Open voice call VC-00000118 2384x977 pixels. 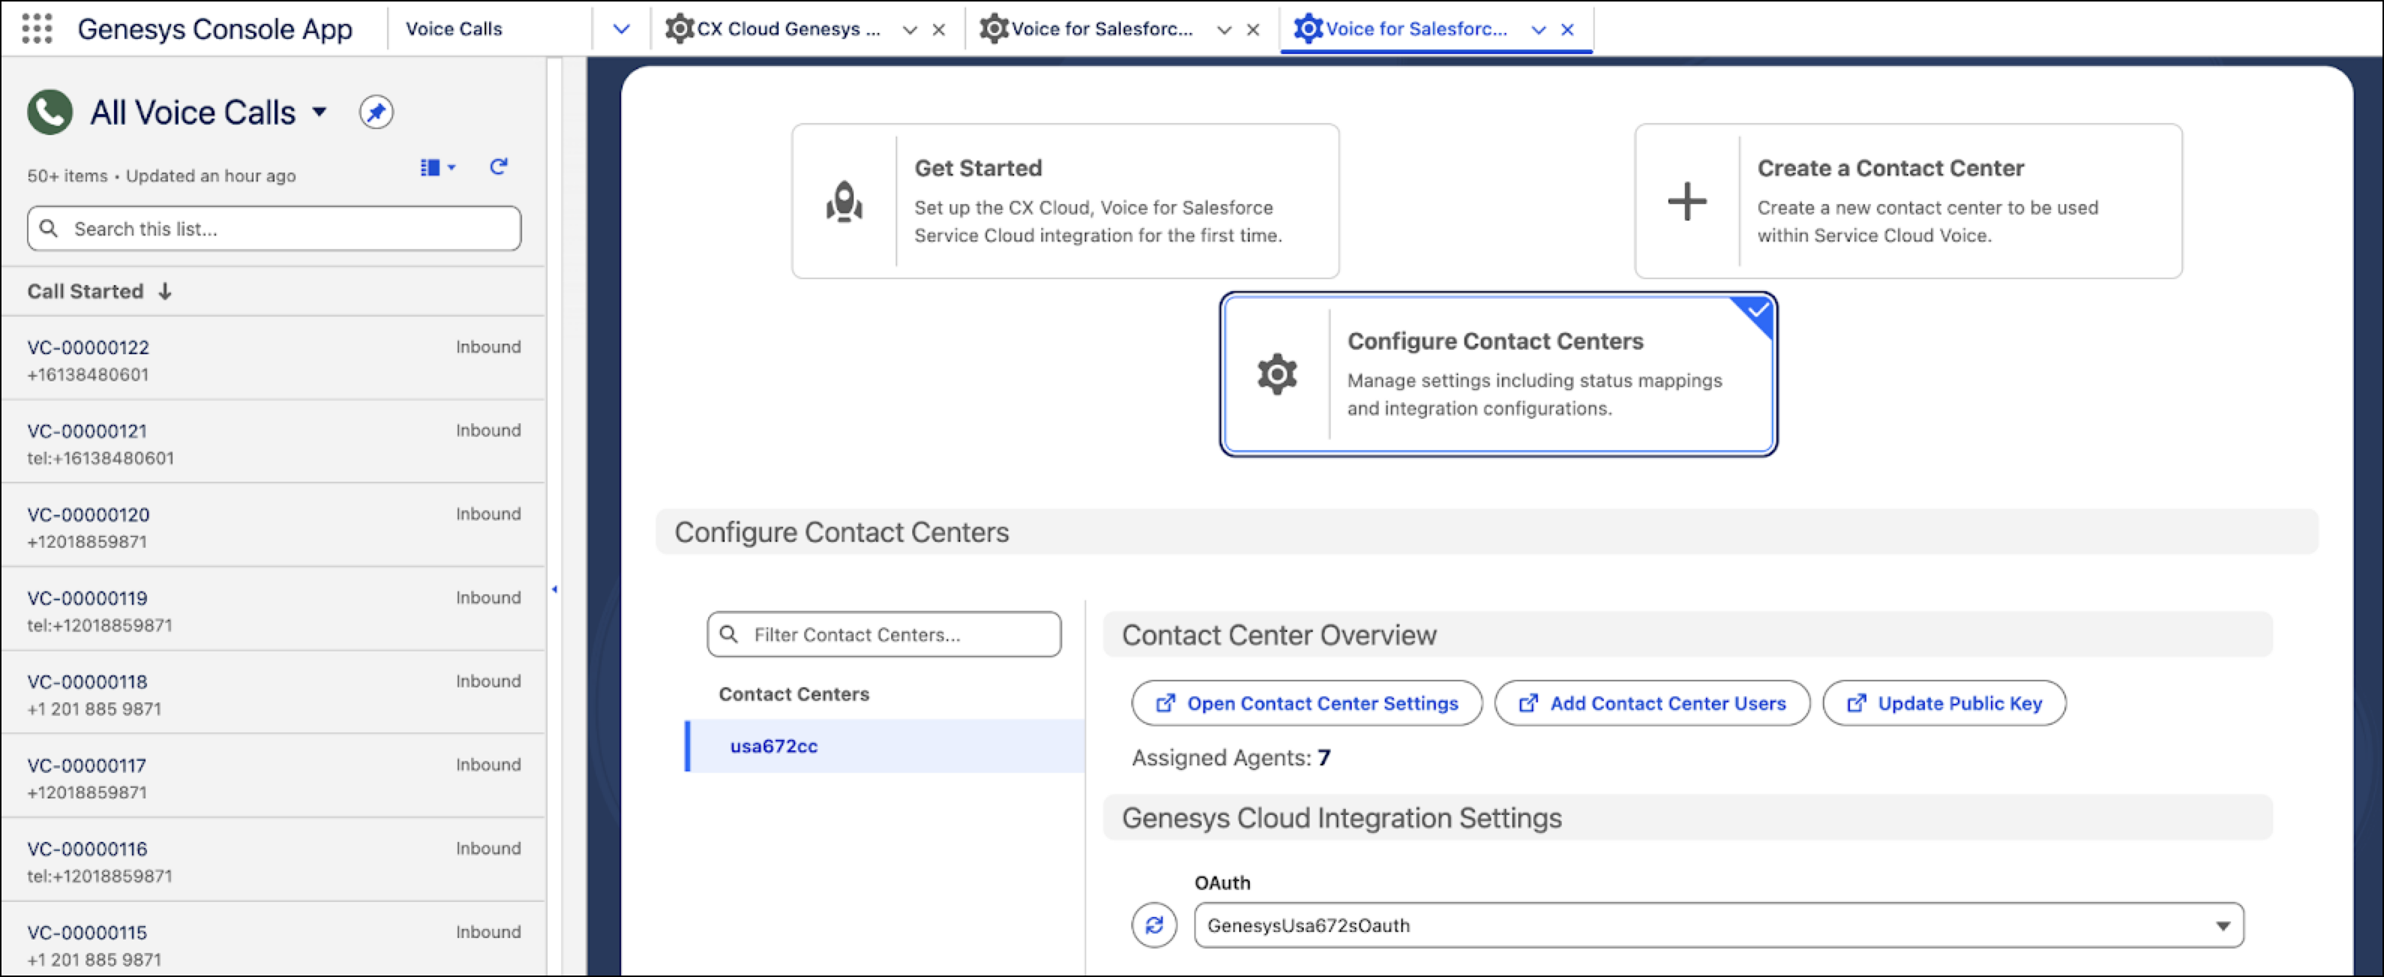tap(87, 681)
